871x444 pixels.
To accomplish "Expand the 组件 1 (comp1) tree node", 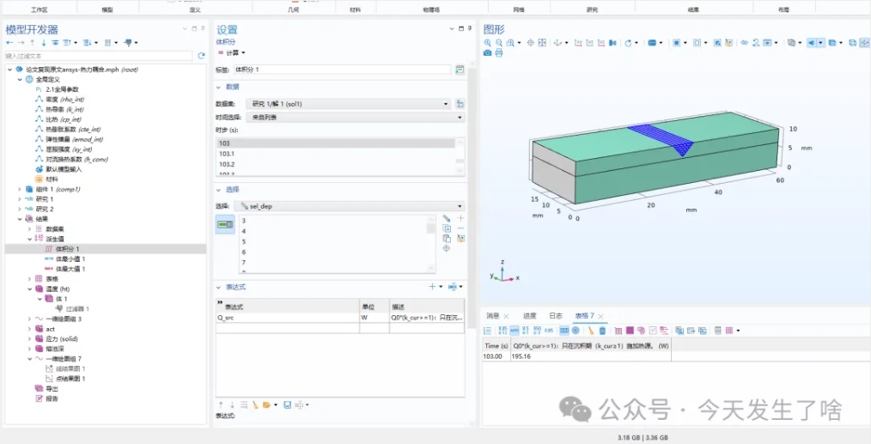I will tap(20, 189).
